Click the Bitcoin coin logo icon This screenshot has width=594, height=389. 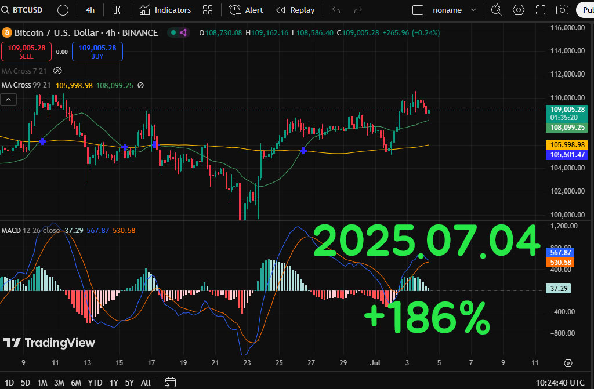[7, 32]
